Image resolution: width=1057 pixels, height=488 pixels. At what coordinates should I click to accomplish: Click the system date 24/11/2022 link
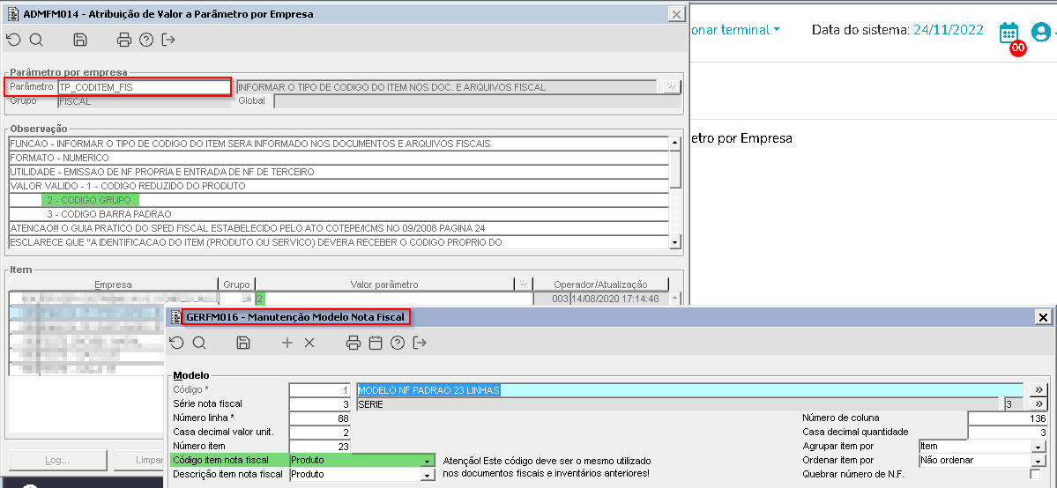point(948,30)
